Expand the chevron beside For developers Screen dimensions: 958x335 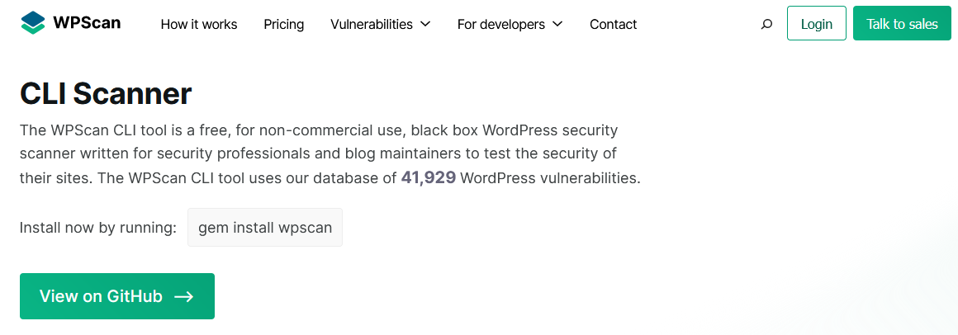[x=557, y=24]
